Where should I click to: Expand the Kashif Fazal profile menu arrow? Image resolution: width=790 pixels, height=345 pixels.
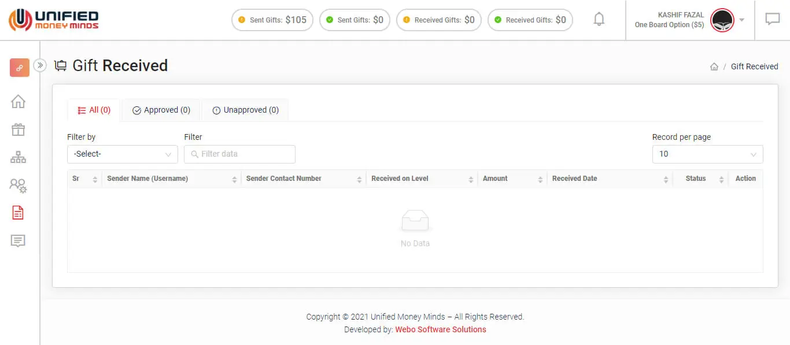point(742,20)
